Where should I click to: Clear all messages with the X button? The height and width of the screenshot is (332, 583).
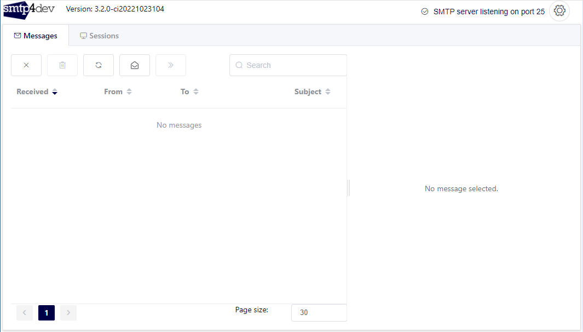pos(26,65)
